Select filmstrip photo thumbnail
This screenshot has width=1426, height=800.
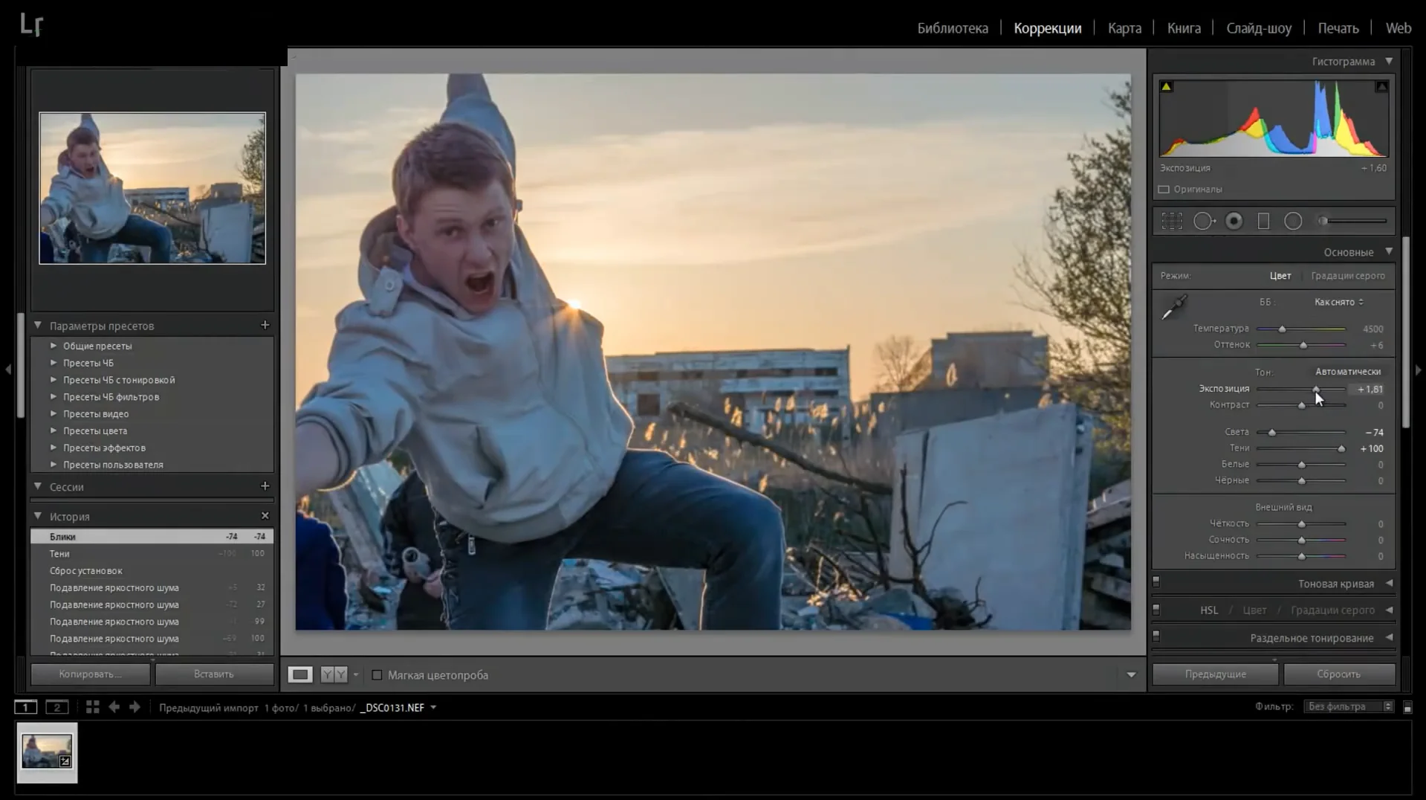coord(47,752)
